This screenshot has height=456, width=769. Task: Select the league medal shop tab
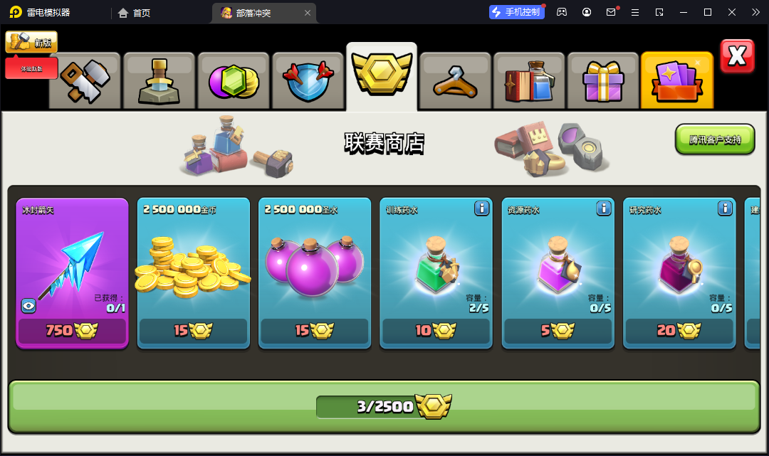pos(382,76)
